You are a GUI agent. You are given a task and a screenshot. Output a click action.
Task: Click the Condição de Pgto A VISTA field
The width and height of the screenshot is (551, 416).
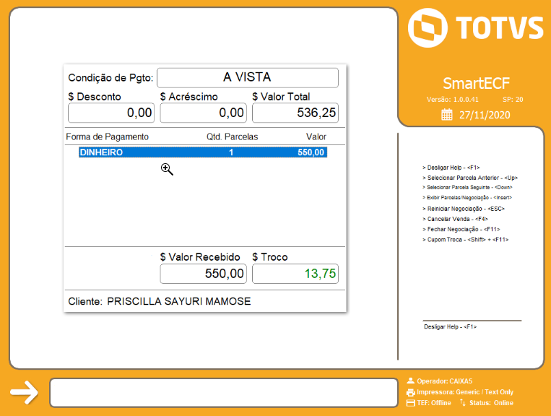[x=248, y=78]
